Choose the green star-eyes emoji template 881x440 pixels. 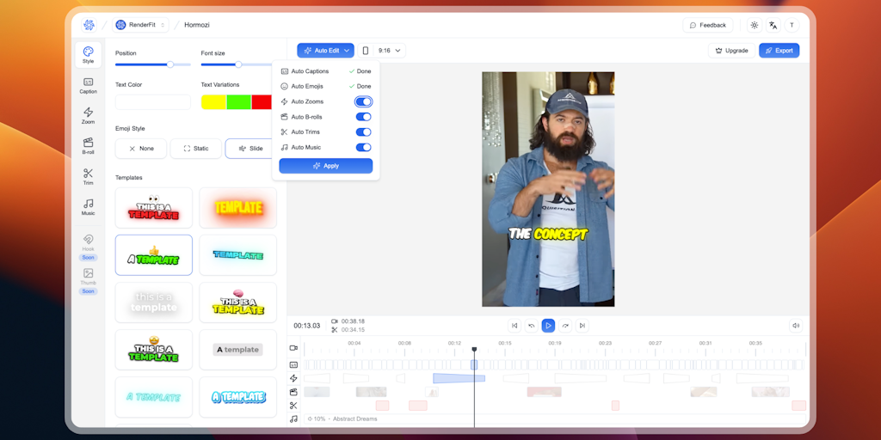(x=154, y=350)
